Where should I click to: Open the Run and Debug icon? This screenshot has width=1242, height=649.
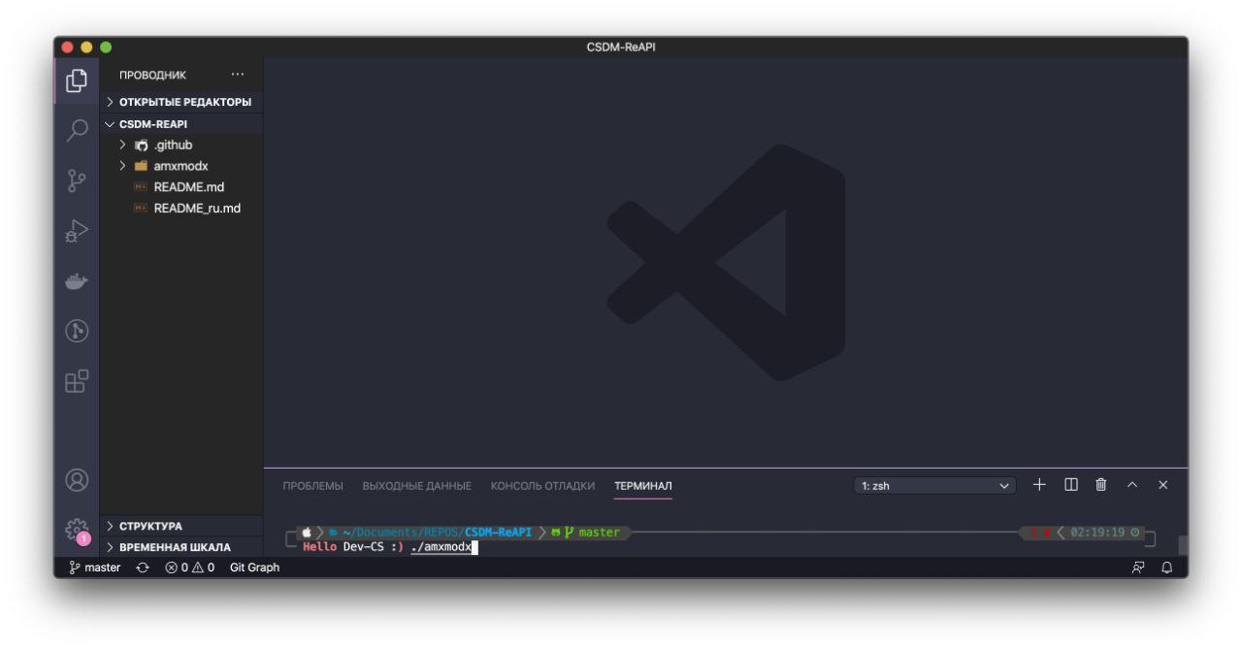point(77,231)
